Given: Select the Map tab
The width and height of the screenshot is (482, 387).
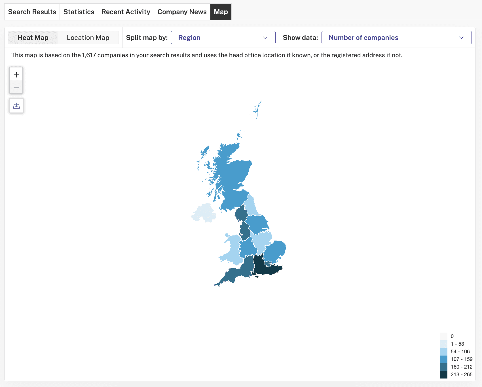Looking at the screenshot, I should pos(221,12).
